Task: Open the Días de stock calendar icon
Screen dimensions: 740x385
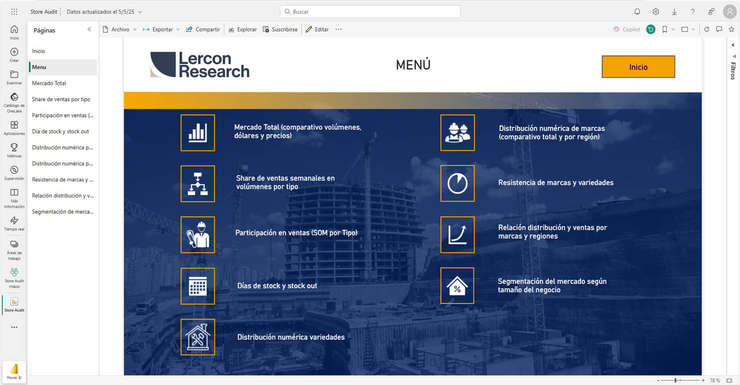Action: (x=198, y=286)
